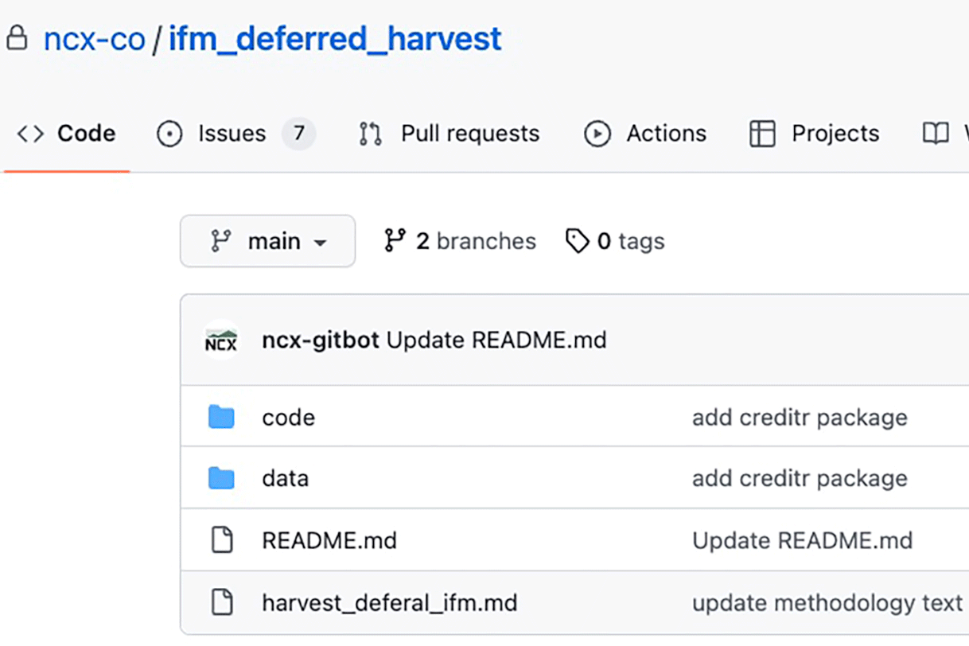
Task: Open the Issues tab
Action: [x=232, y=134]
